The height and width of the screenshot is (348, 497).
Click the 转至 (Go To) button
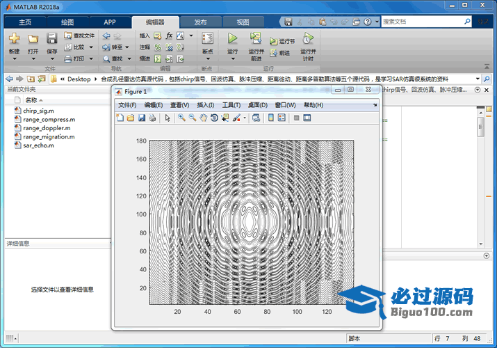pyautogui.click(x=113, y=47)
